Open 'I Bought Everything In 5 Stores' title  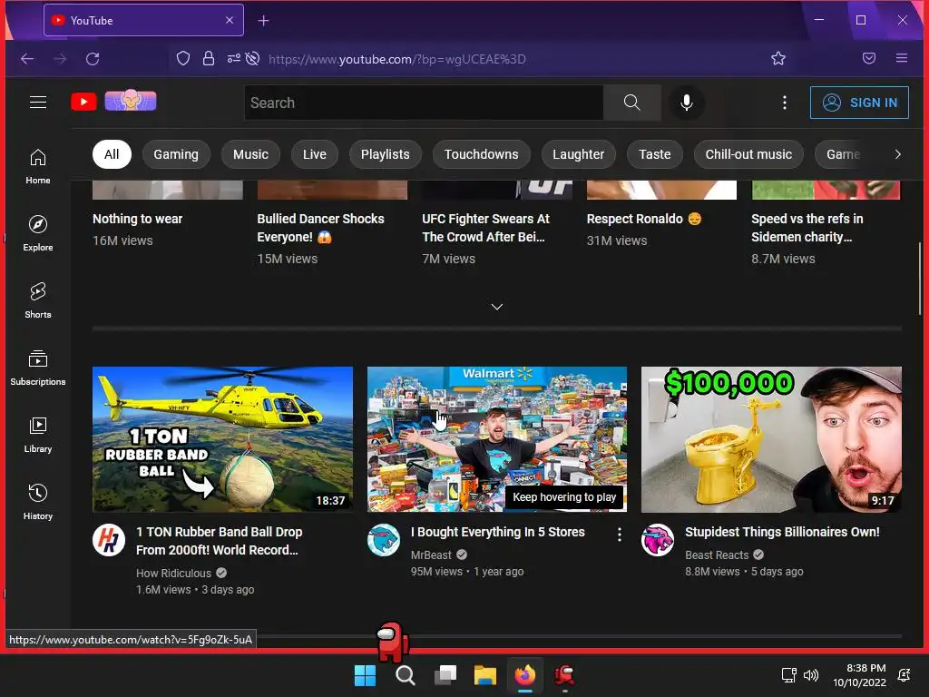498,532
